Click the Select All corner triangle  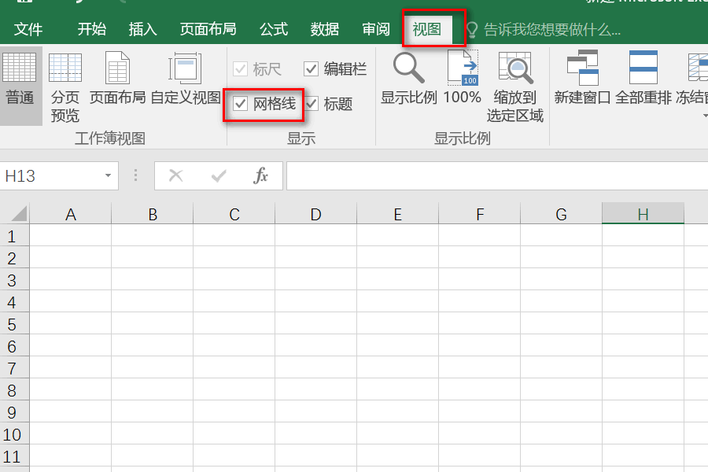[x=19, y=214]
